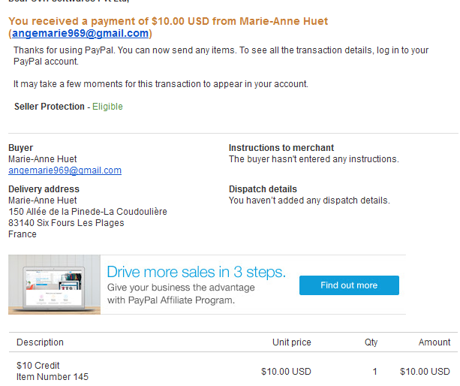Screen dimensions: 460x386
Task: Click the Unit price column header
Action: (292, 342)
